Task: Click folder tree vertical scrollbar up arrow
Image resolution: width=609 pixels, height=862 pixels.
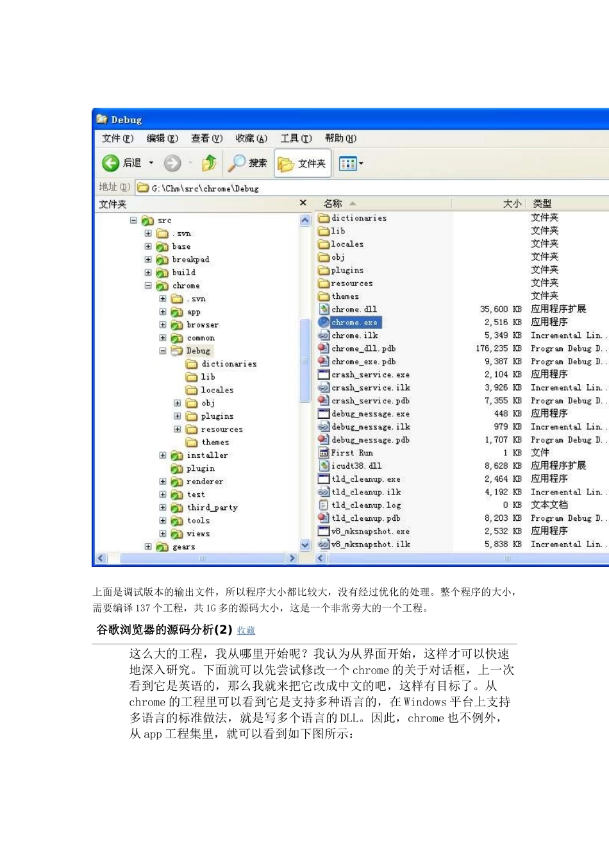Action: click(x=305, y=220)
